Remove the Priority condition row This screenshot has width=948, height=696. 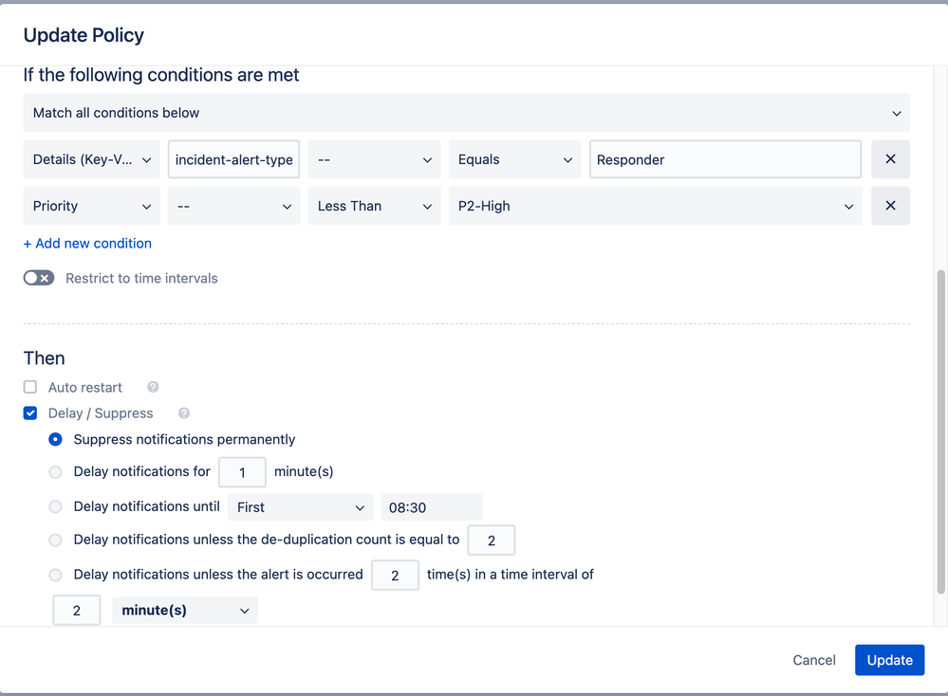point(890,206)
